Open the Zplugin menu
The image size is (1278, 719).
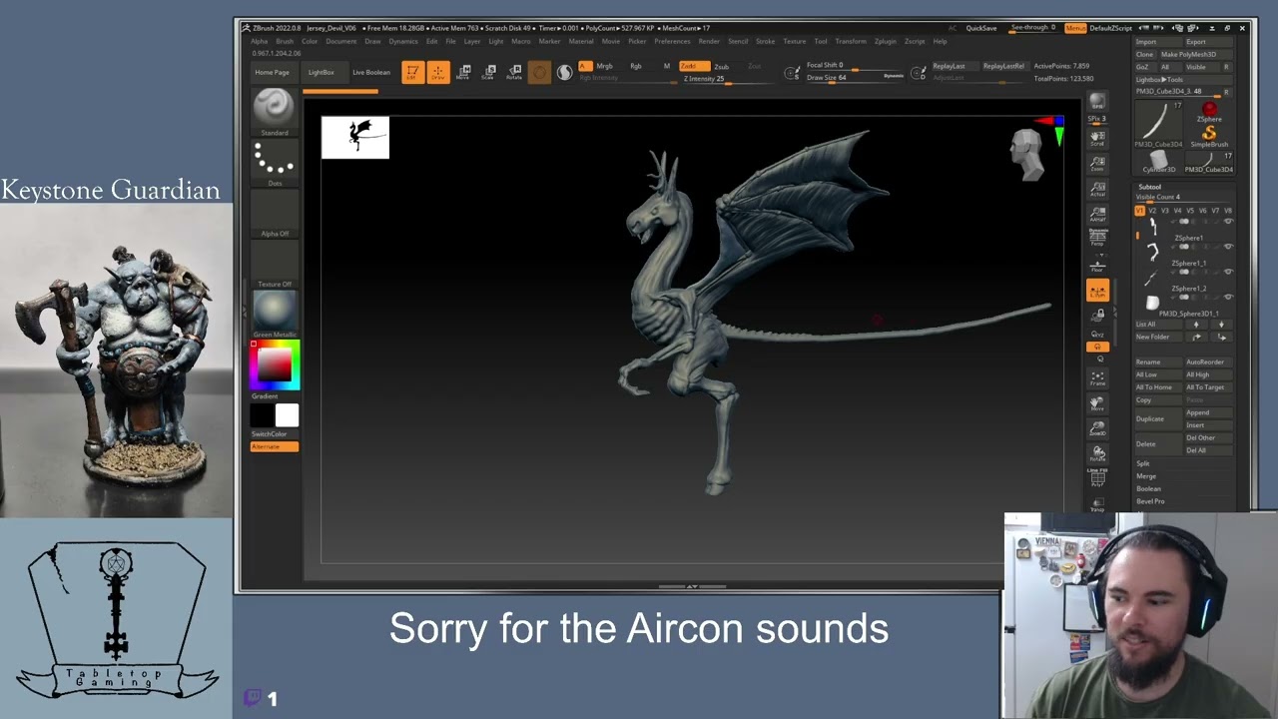[x=885, y=41]
